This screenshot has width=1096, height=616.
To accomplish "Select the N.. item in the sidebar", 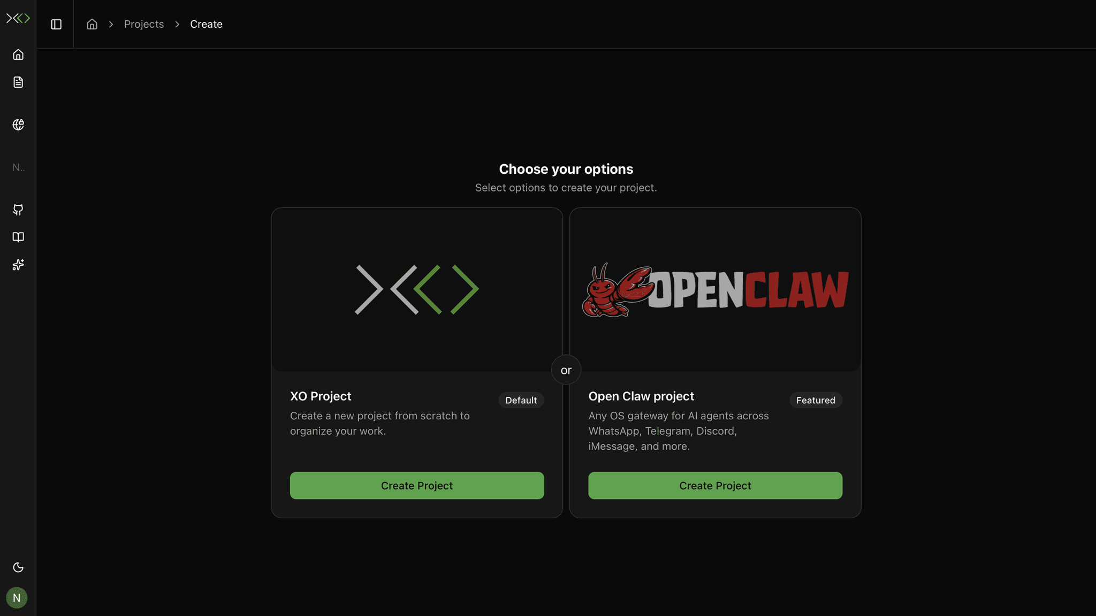I will click(x=18, y=167).
